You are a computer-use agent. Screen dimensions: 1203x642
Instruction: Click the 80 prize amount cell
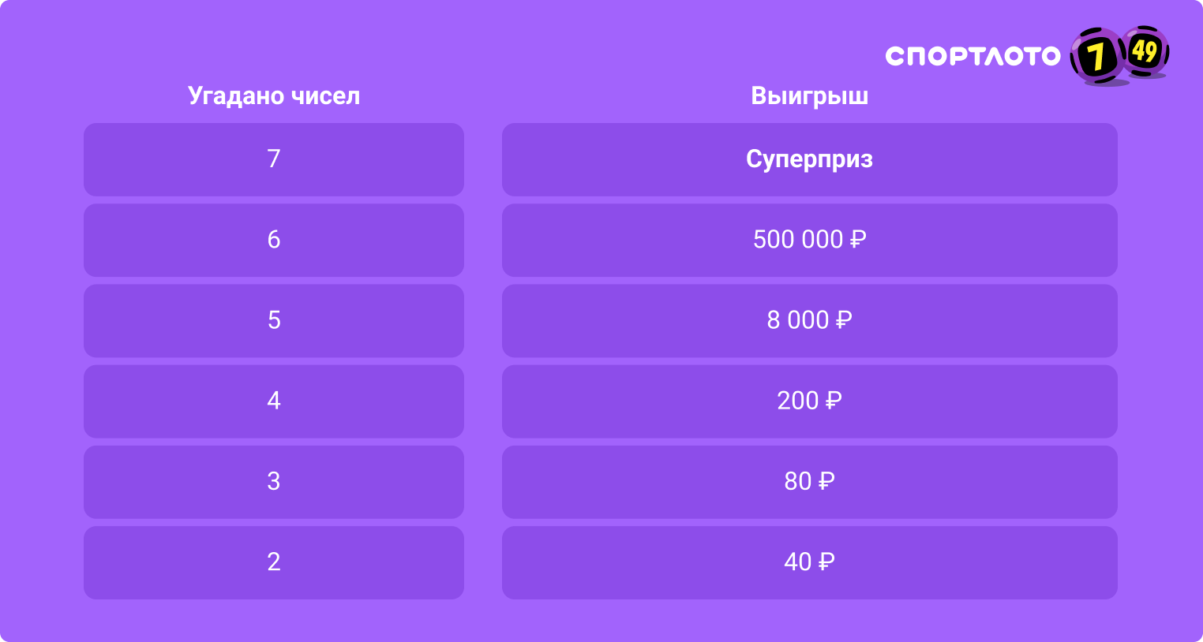[x=809, y=481]
